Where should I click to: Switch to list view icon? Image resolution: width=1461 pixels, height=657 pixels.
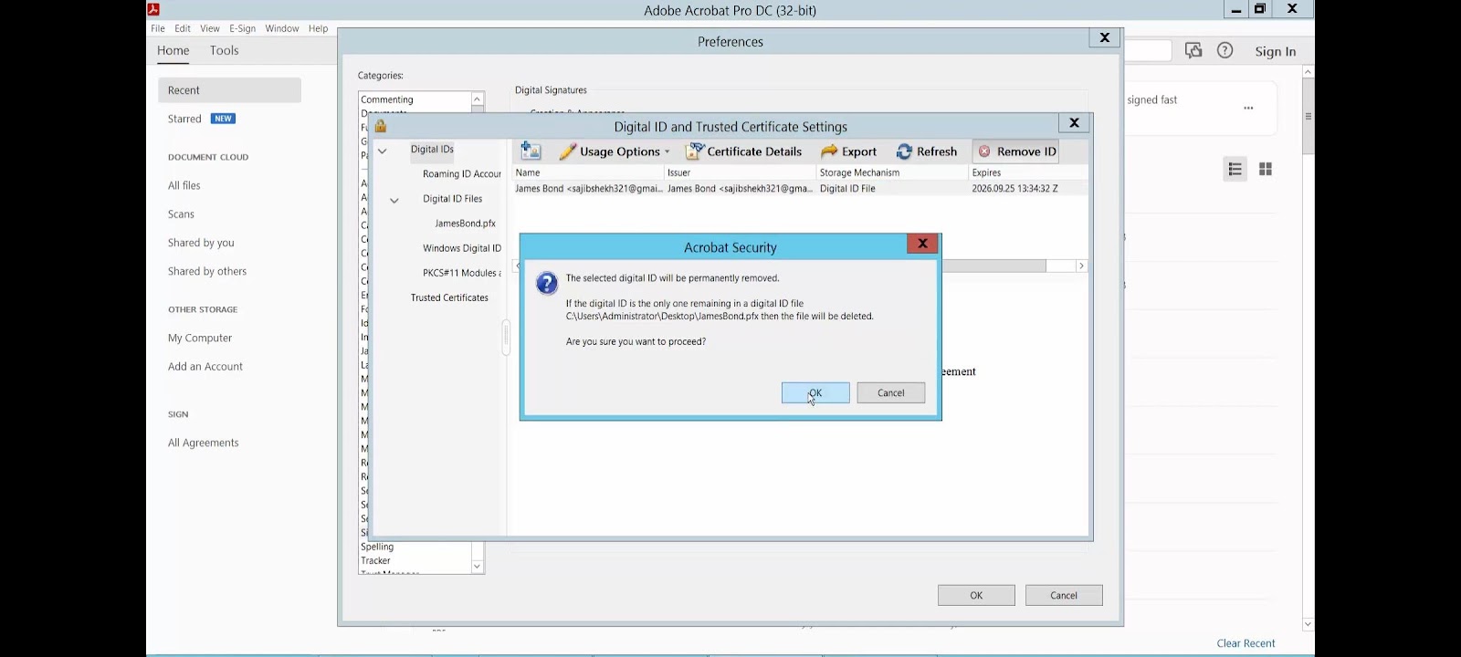1235,169
